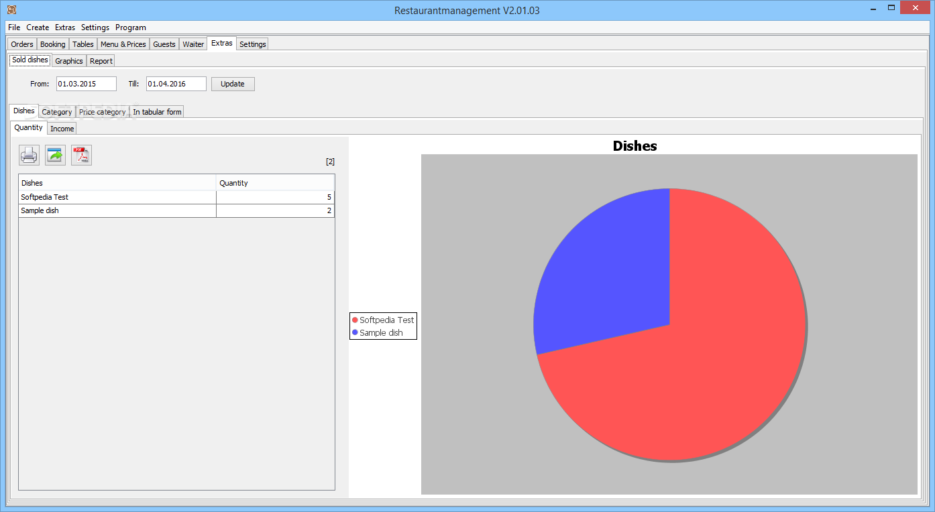This screenshot has width=935, height=512.
Task: Go to the Waiter tab
Action: [x=193, y=44]
